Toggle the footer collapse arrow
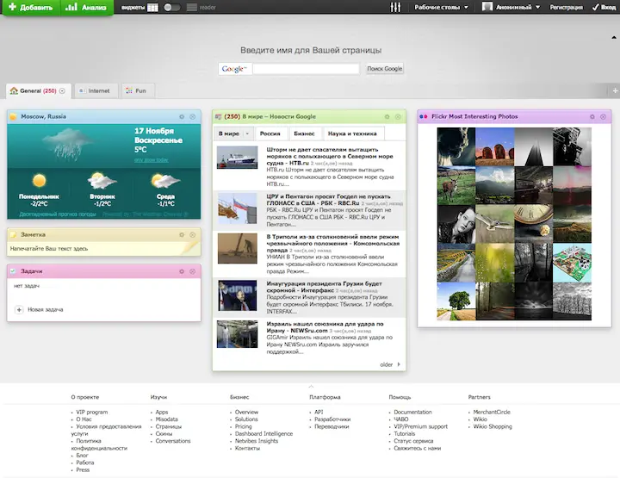620x478 pixels. point(311,386)
